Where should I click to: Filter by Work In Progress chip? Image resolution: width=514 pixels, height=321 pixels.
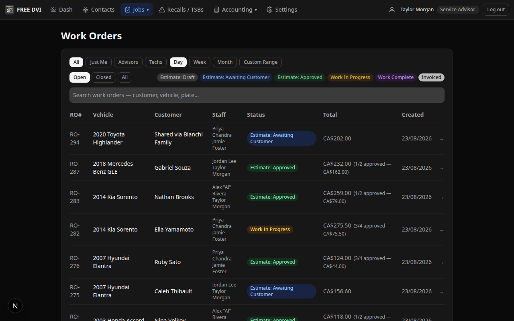pos(350,77)
